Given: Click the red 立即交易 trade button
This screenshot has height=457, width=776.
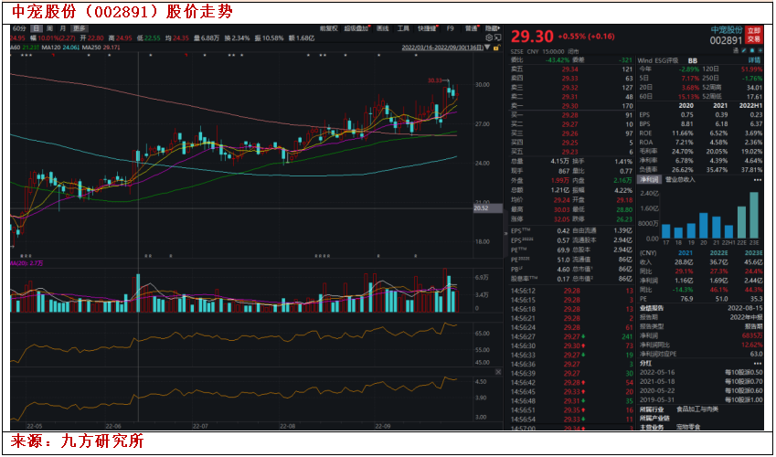Looking at the screenshot, I should (x=754, y=35).
